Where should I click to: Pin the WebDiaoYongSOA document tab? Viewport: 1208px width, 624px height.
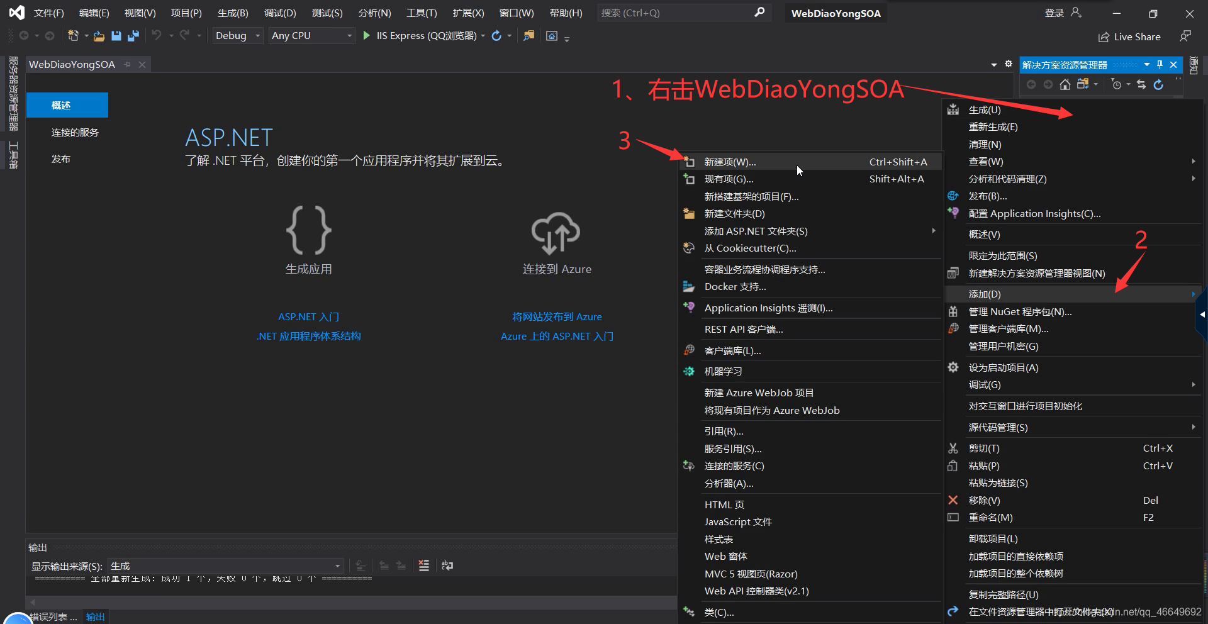pyautogui.click(x=128, y=64)
